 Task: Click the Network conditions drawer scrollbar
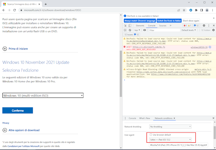coord(215,133)
